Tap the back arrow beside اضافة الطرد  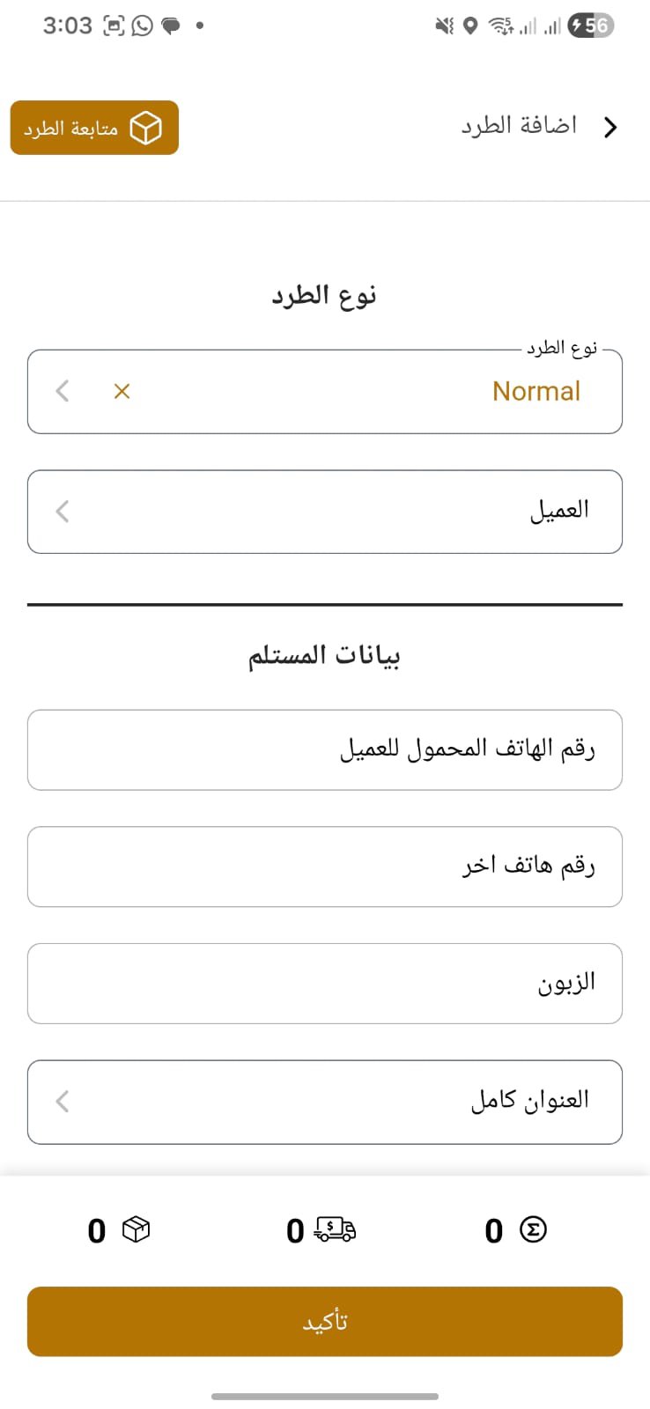point(610,128)
